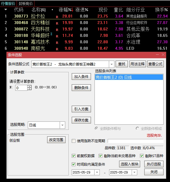
Task: Select condition 竞价首板王2 (0) 日线 in list
Action: point(129,77)
